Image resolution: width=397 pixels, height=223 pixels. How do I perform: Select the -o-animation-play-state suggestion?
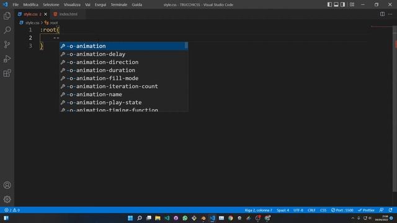tap(124, 102)
